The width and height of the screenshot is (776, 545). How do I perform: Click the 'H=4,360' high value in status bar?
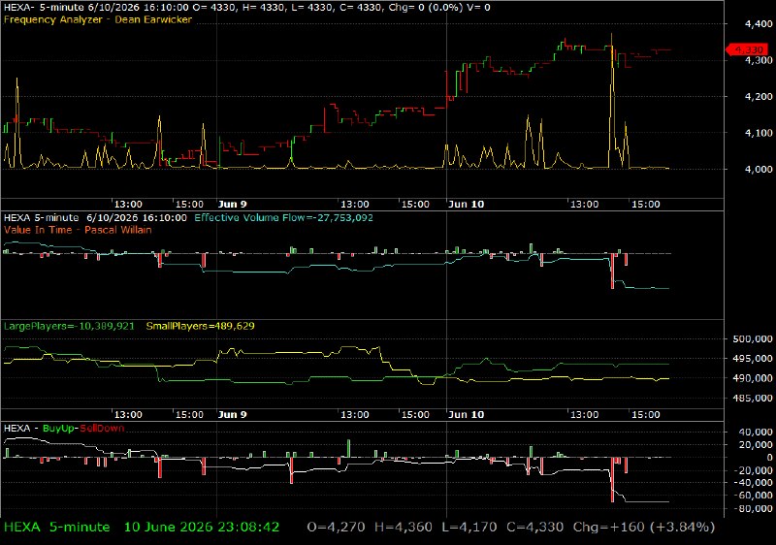(404, 528)
